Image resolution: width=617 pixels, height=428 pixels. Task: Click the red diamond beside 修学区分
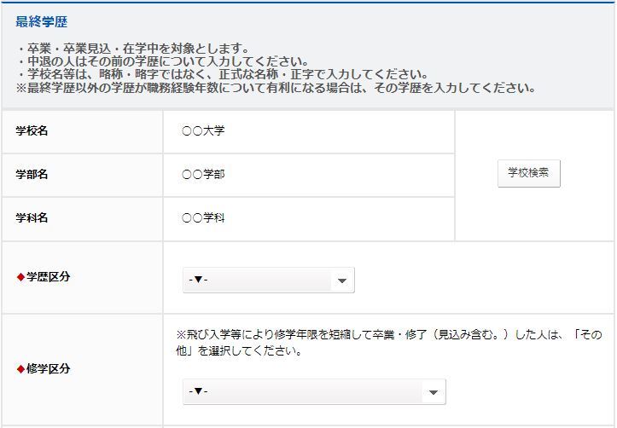point(20,369)
